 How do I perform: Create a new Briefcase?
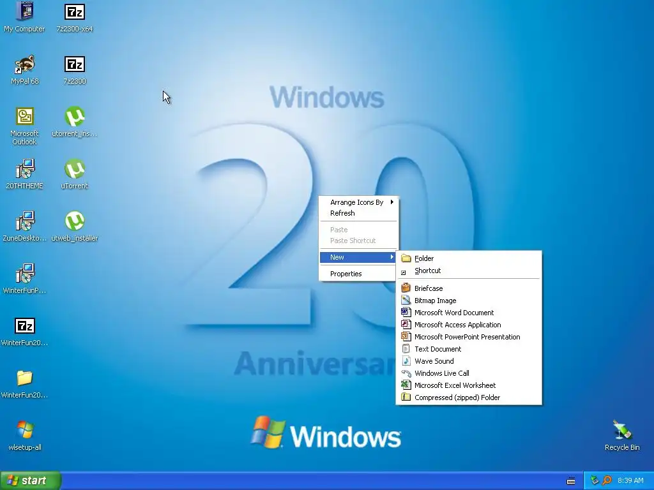pyautogui.click(x=469, y=288)
